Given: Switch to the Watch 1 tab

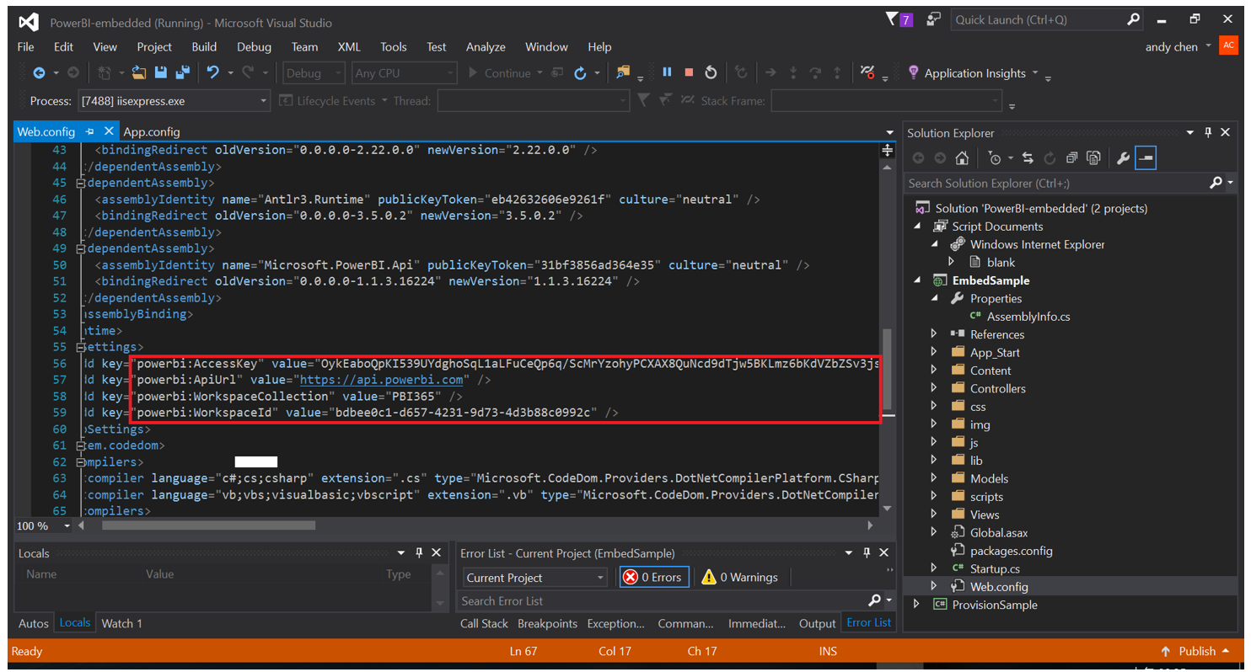Looking at the screenshot, I should pos(121,623).
